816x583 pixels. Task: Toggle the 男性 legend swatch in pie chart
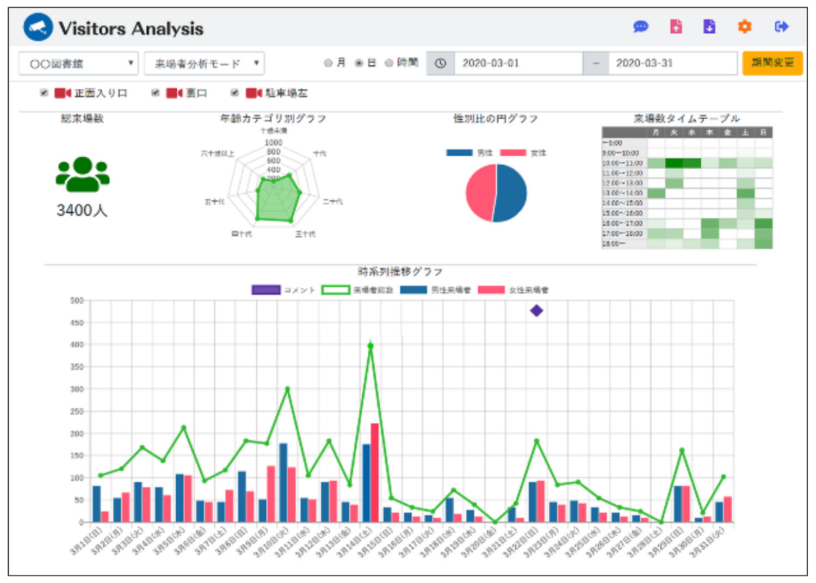(459, 153)
